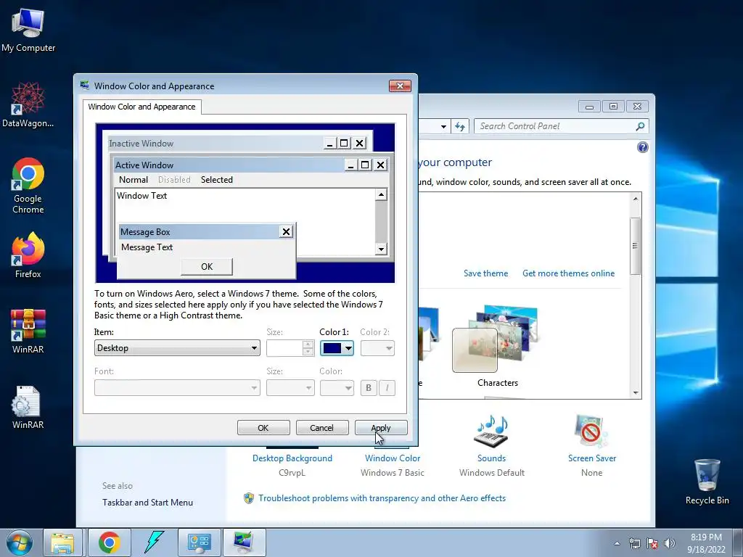Click the theme list scrollbar thumb
The image size is (743, 557).
point(636,246)
